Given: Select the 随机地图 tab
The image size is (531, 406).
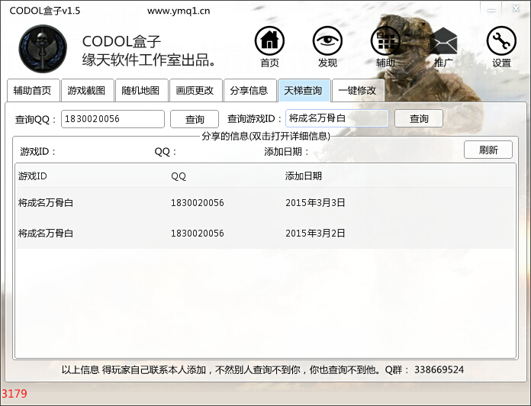Looking at the screenshot, I should click(x=140, y=91).
